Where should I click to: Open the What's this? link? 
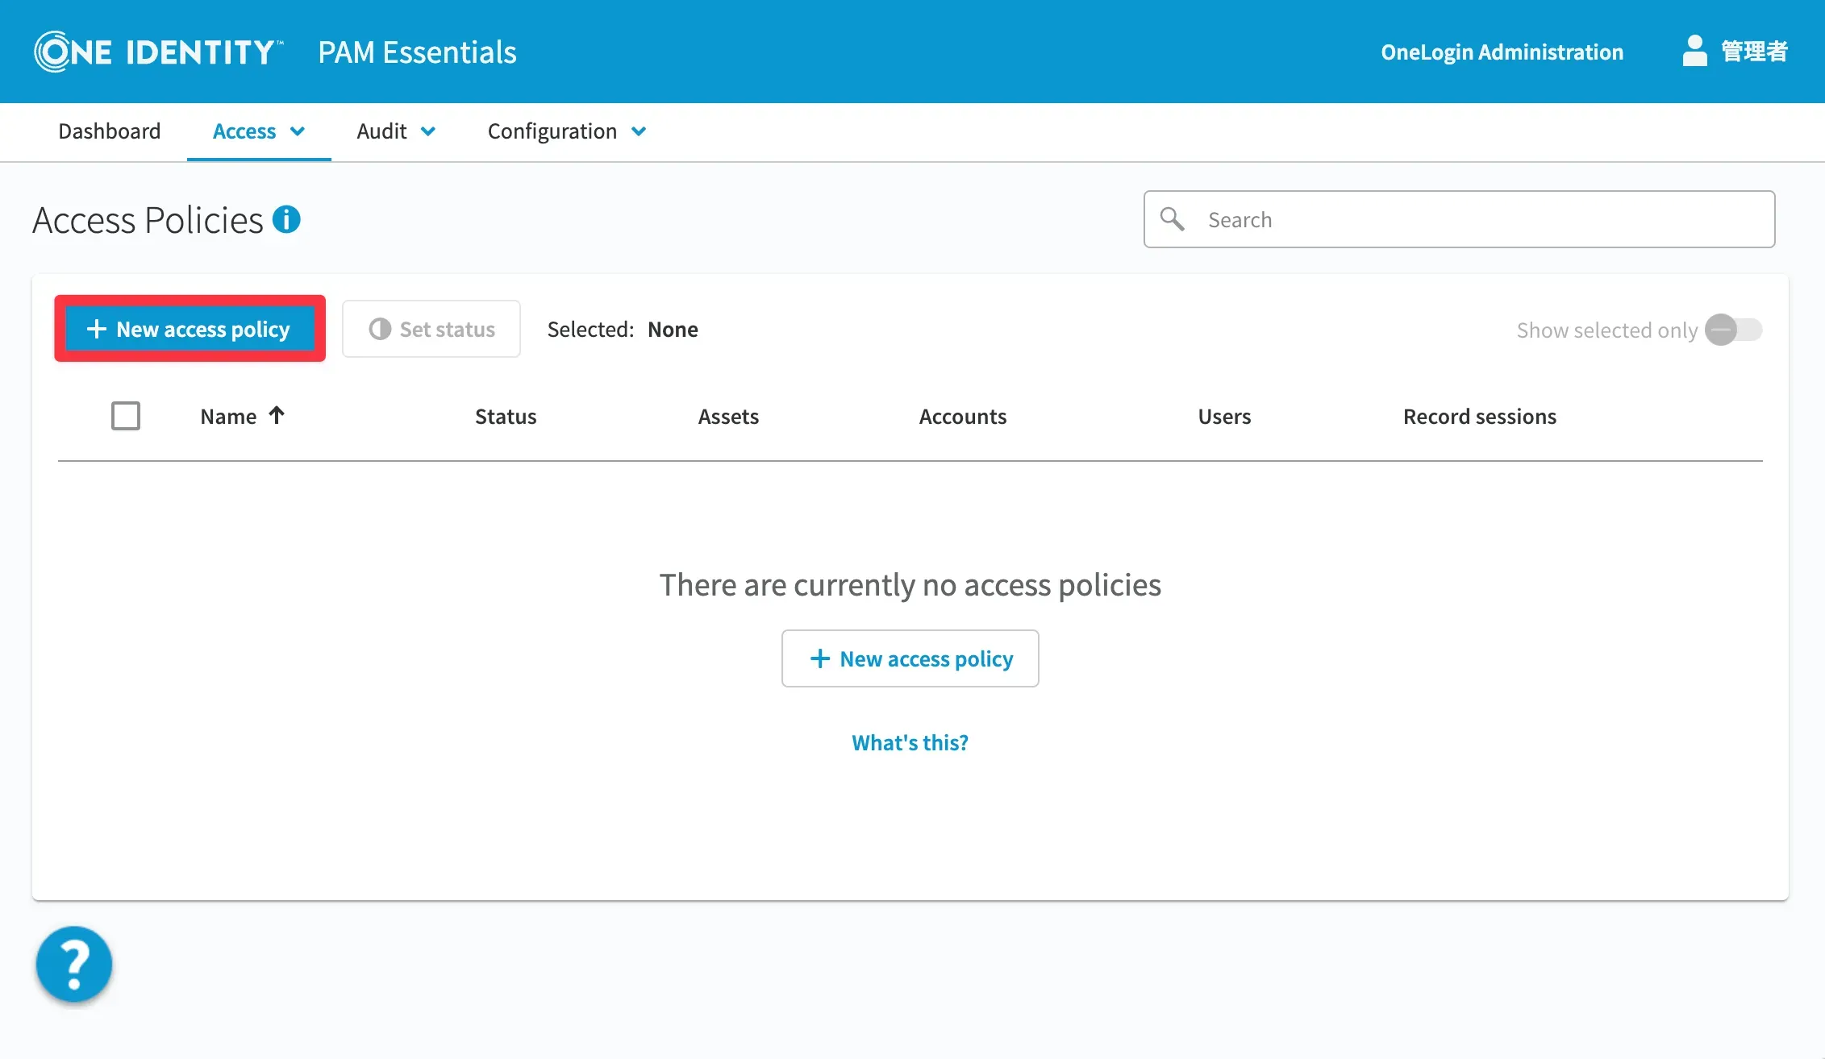910,742
